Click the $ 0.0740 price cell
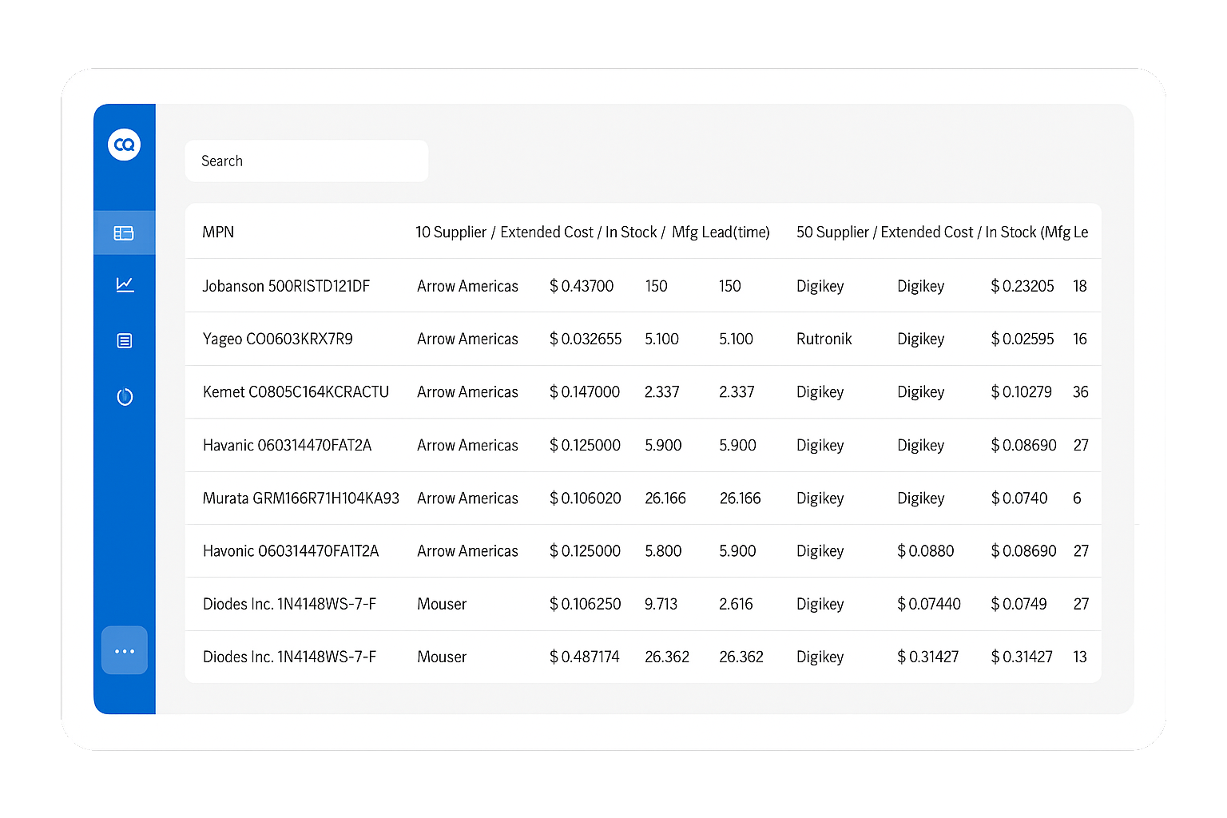The height and width of the screenshot is (818, 1227). (1019, 498)
